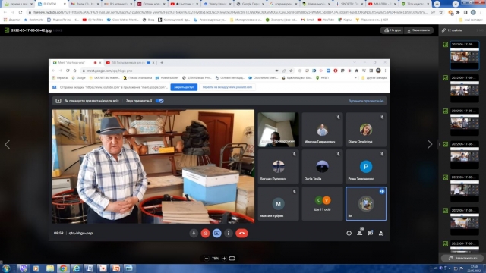Select the sixth thumbnail in file list
486x273 pixels.
coord(464,221)
